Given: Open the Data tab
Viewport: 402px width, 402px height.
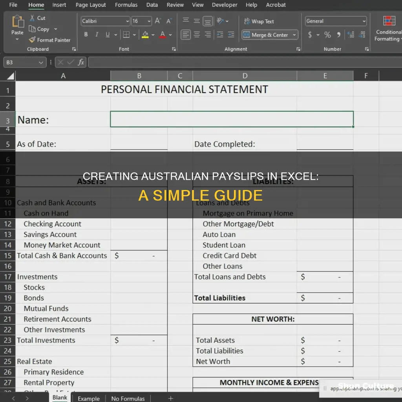Looking at the screenshot, I should pos(152,5).
